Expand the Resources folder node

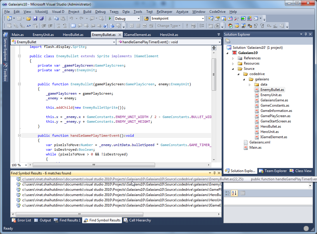233,63
